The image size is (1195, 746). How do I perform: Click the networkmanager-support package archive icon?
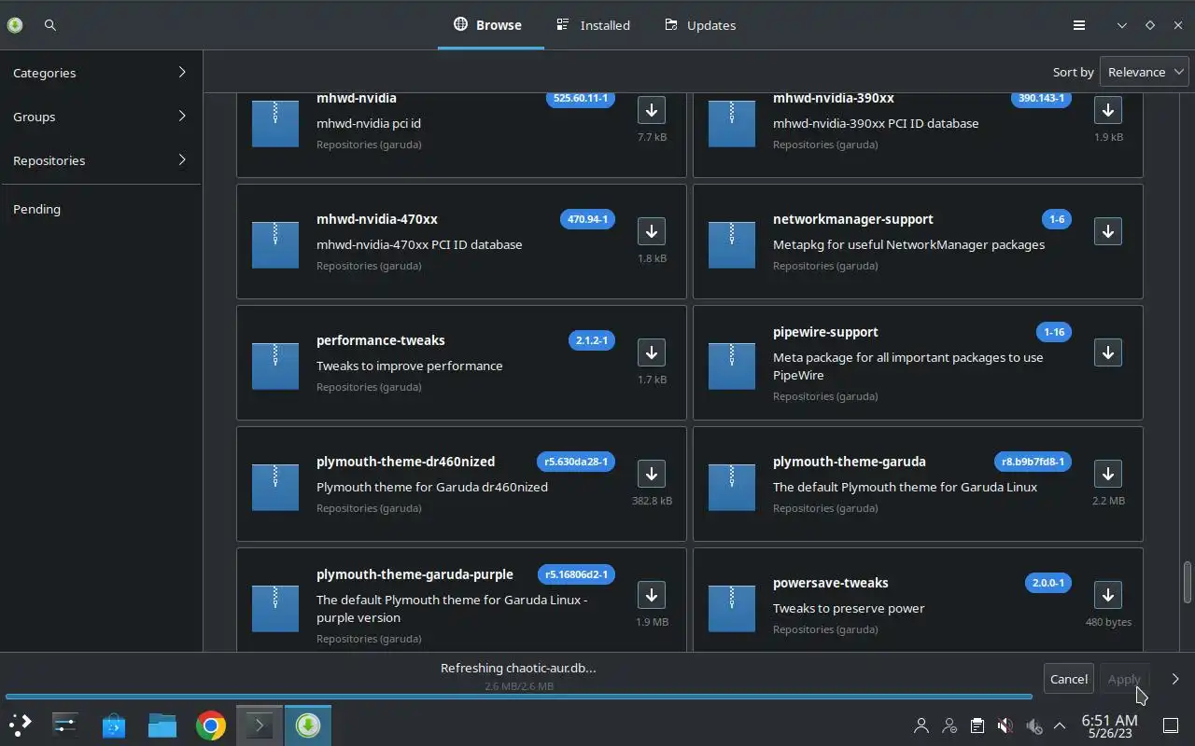click(732, 244)
